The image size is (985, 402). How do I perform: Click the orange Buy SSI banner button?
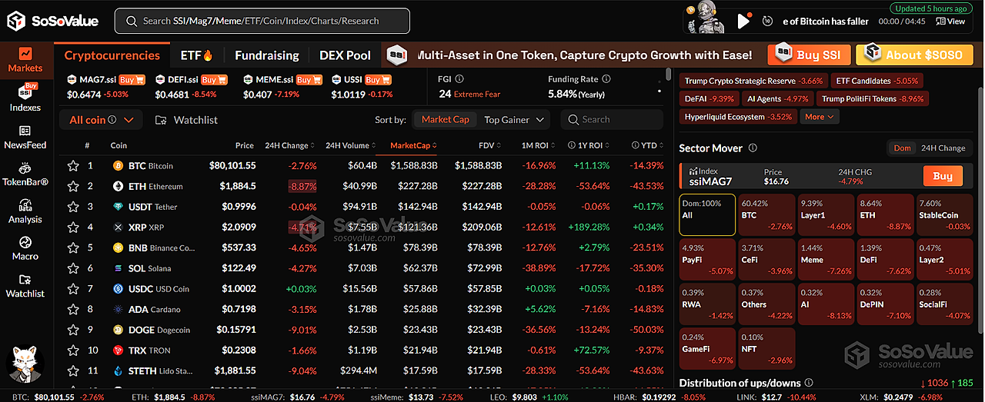[810, 55]
